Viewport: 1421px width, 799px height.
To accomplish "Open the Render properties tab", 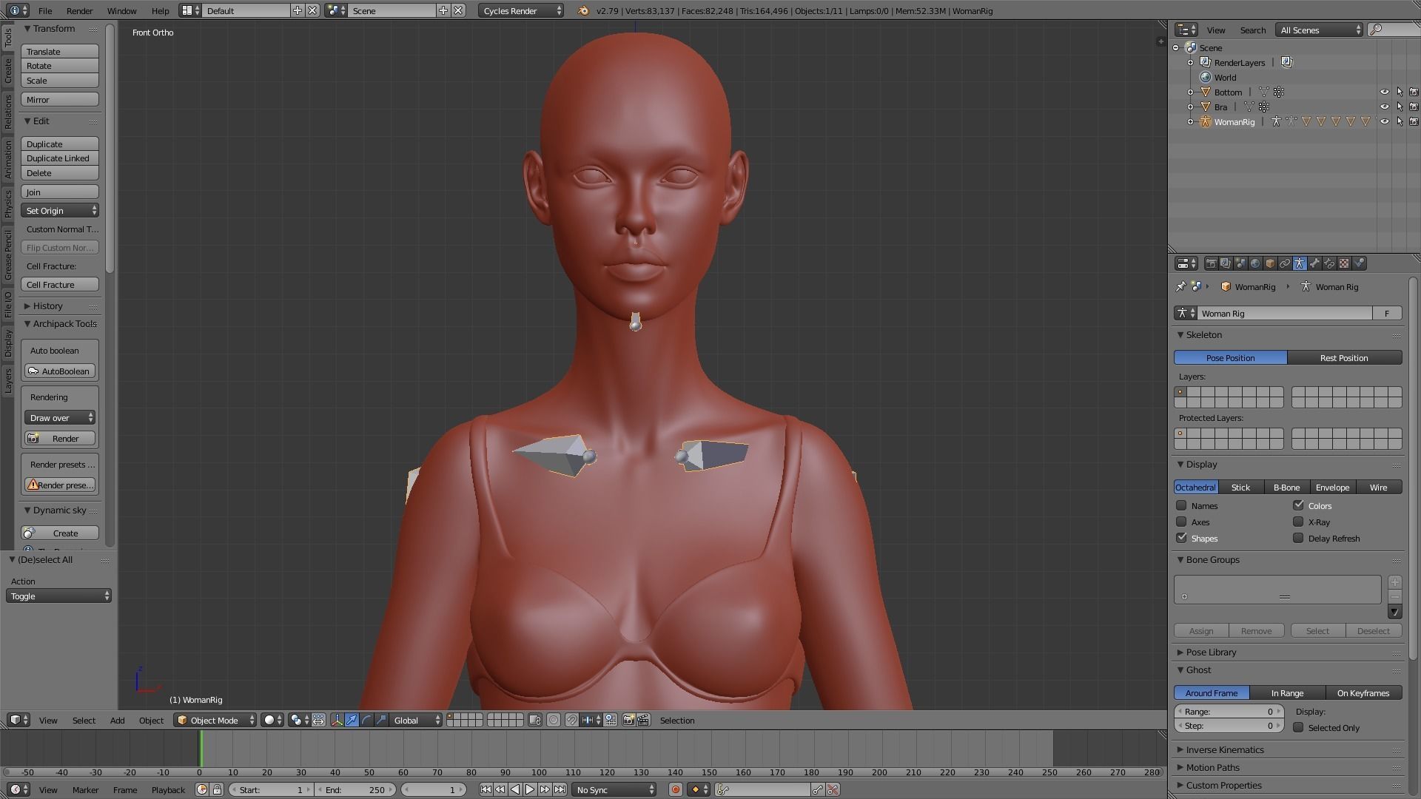I will pos(1211,263).
